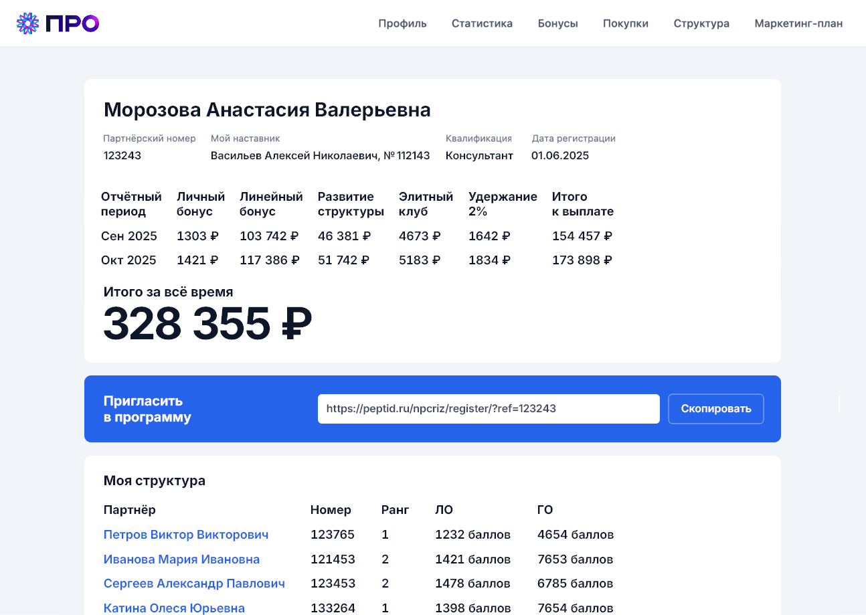The height and width of the screenshot is (615, 866).
Task: Click the Ранг column header
Action: pos(395,510)
